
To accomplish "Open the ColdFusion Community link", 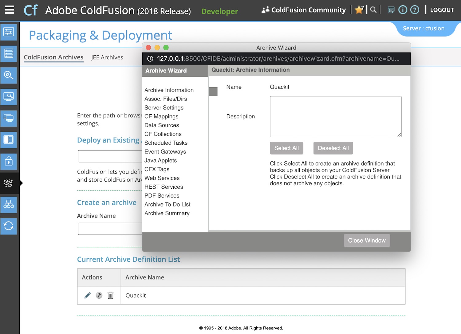I will pos(304,10).
